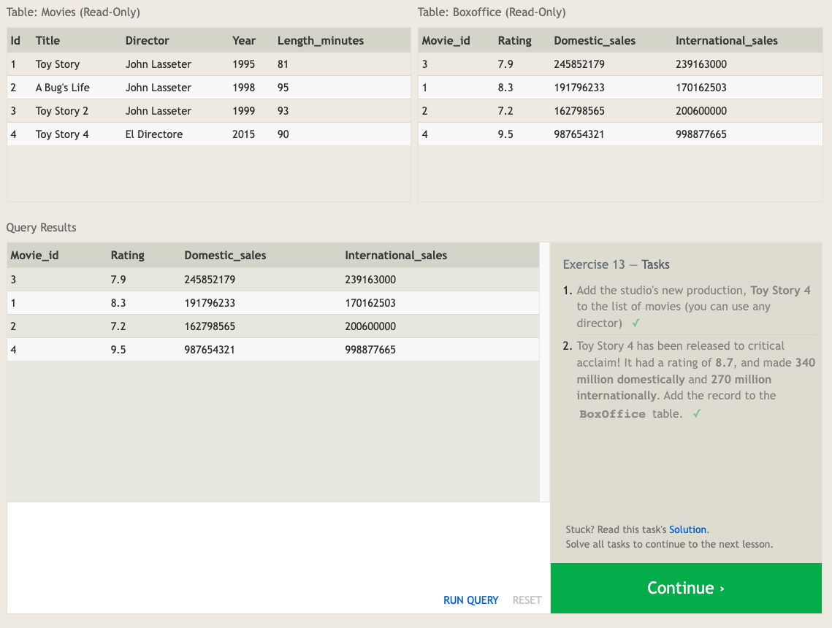Image resolution: width=832 pixels, height=628 pixels.
Task: Click rating 8.3 in Boxoffice table
Action: click(x=505, y=88)
